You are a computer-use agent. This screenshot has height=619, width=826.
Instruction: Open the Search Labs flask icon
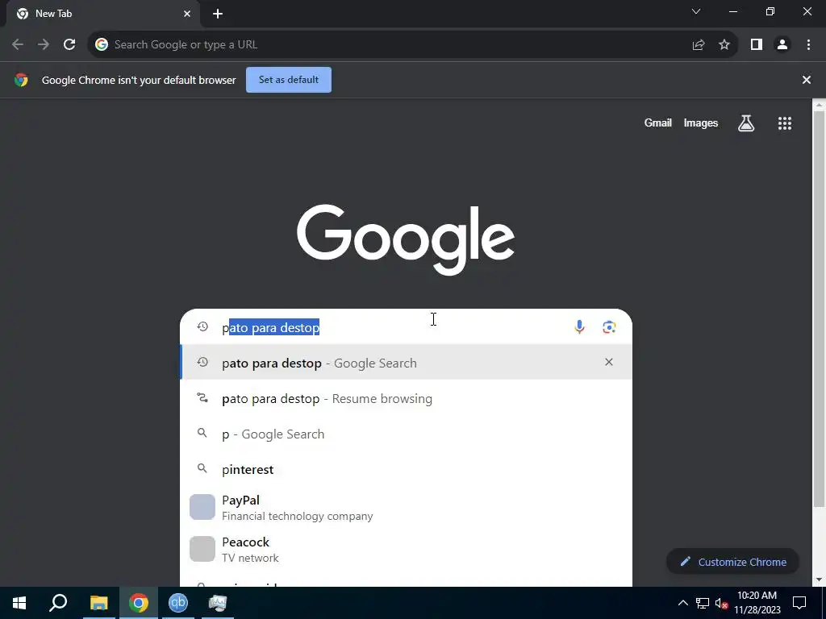pos(746,123)
